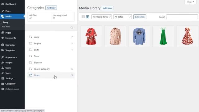Click the Dress folder icon
199x112 pixels.
[31, 75]
